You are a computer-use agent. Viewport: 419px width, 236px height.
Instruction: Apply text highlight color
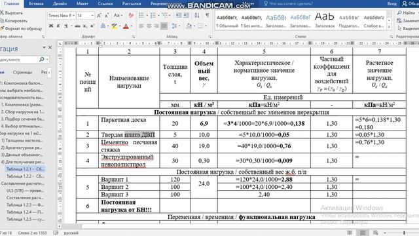tap(115, 26)
